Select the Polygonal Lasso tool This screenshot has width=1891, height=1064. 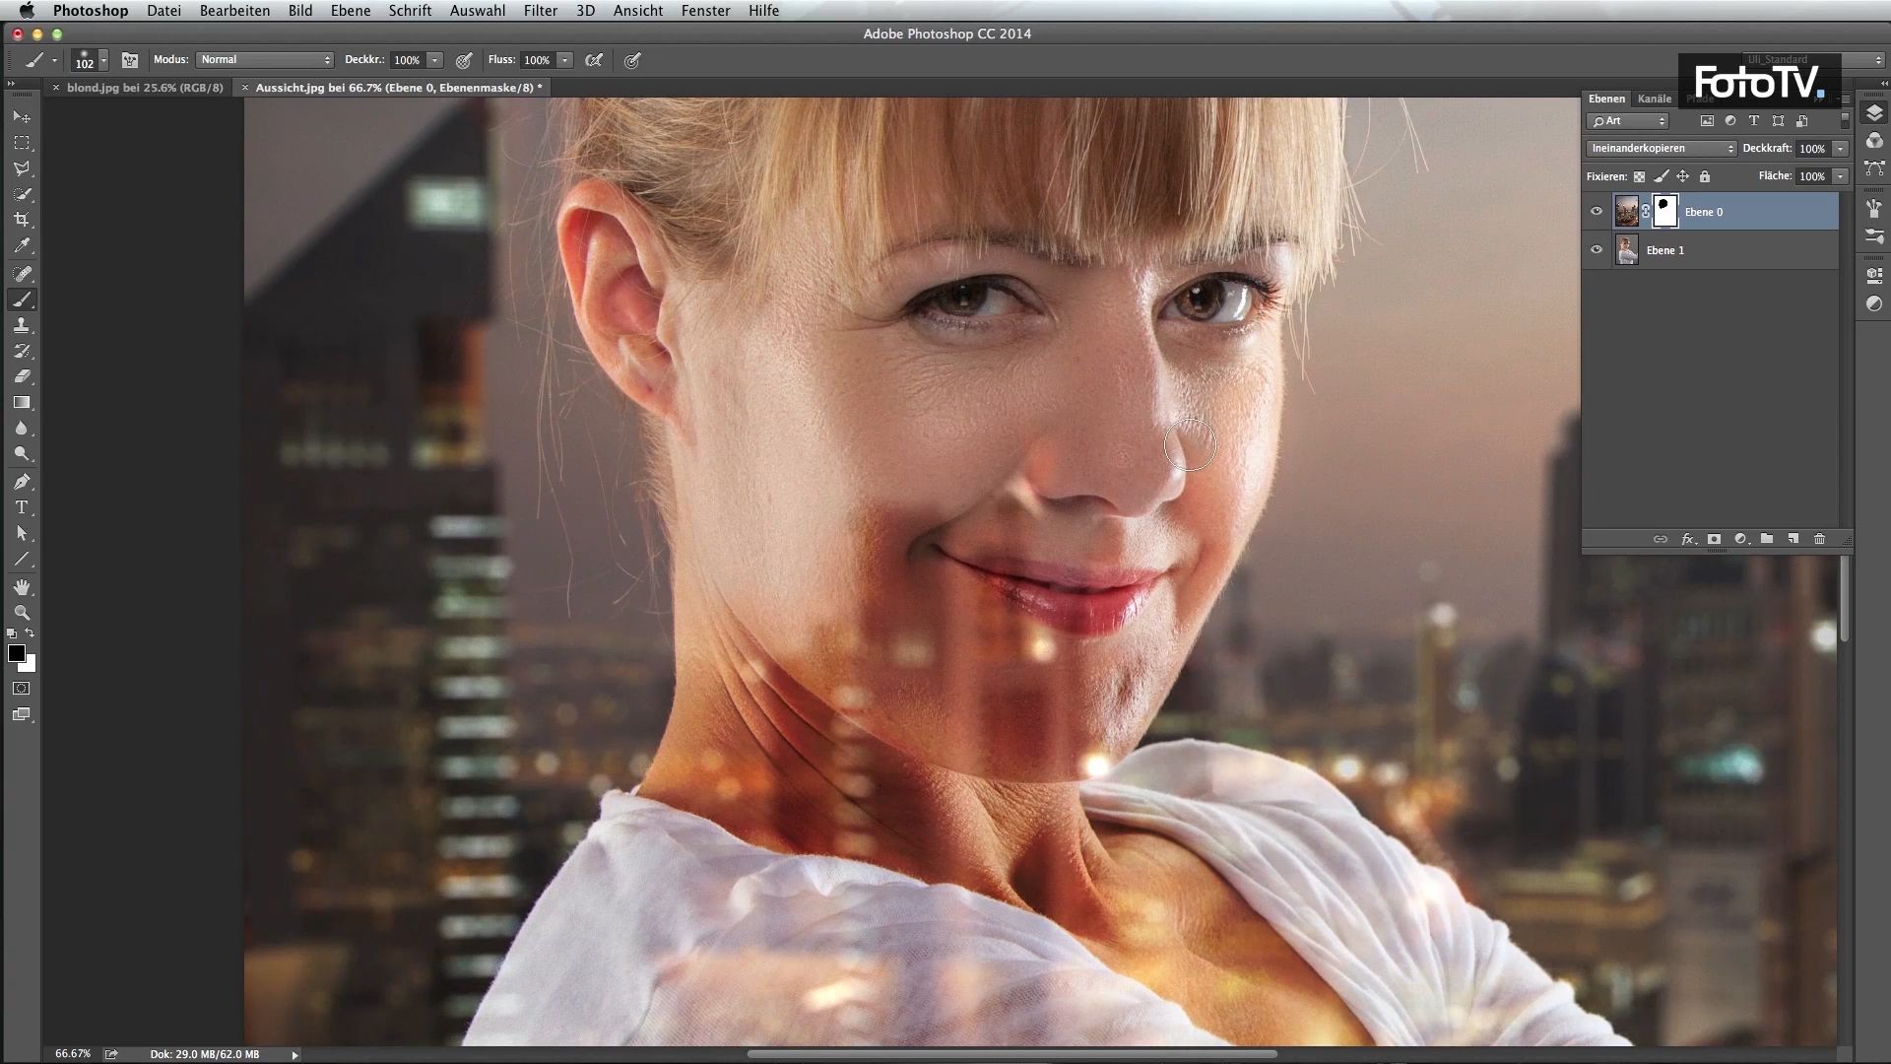[x=22, y=168]
